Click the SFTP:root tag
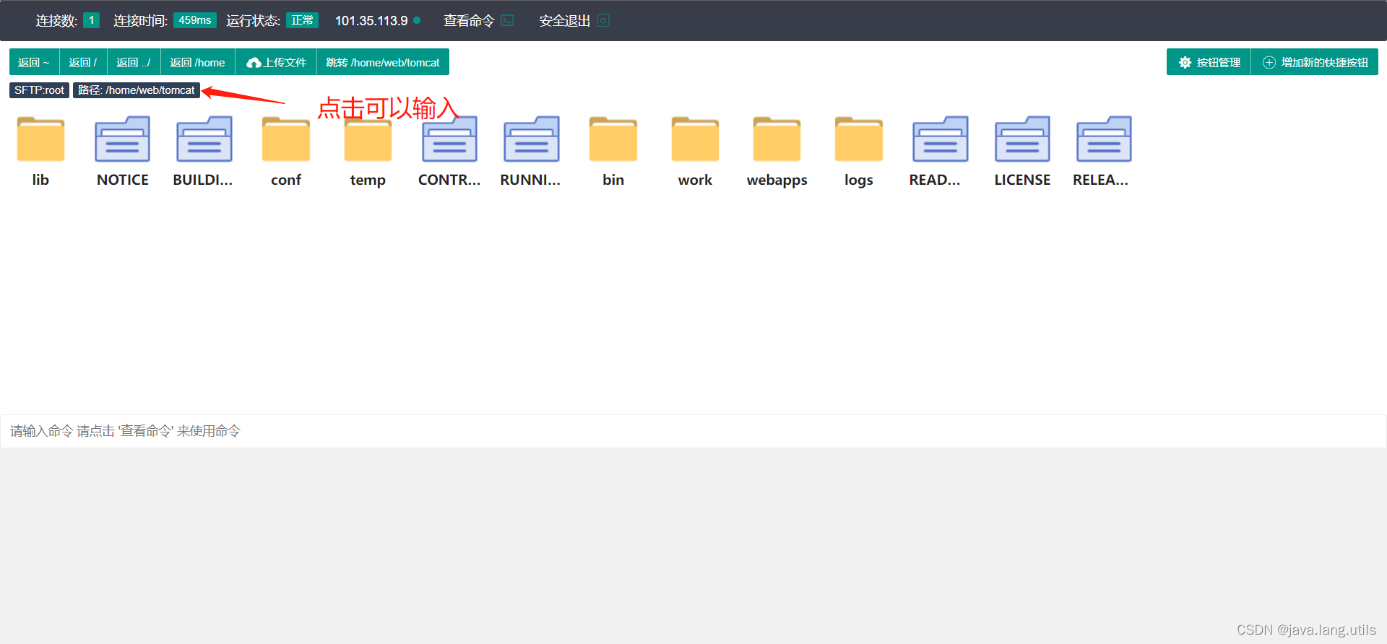 click(39, 90)
